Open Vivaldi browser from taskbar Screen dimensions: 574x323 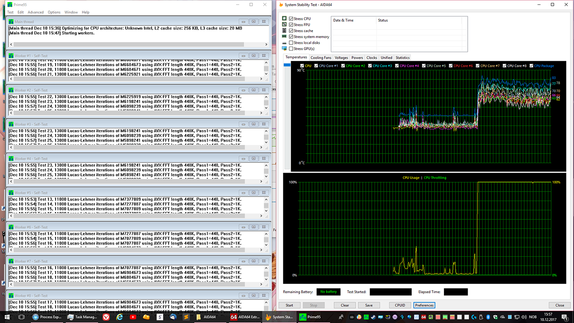click(106, 317)
